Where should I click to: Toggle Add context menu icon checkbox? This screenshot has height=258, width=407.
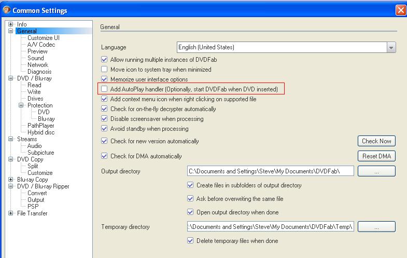click(104, 99)
